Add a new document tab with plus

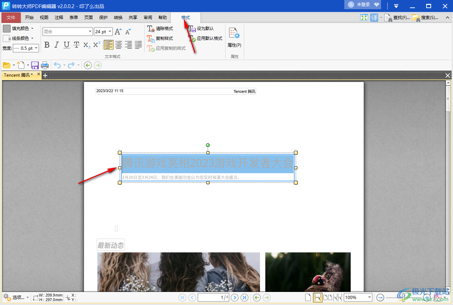click(45, 75)
